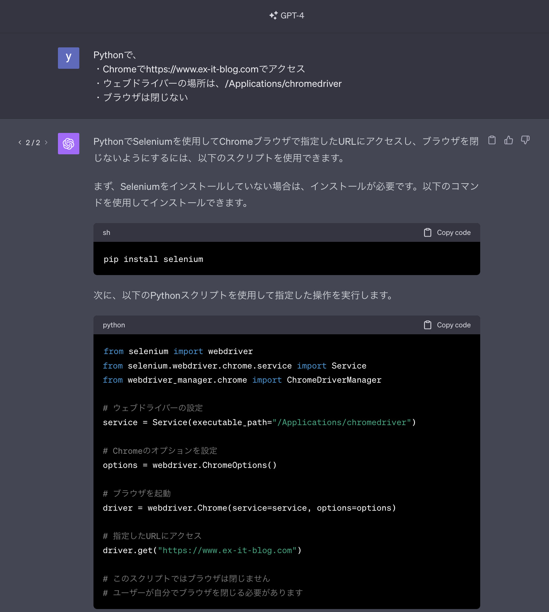
Task: Go to next response version
Action: [46, 142]
